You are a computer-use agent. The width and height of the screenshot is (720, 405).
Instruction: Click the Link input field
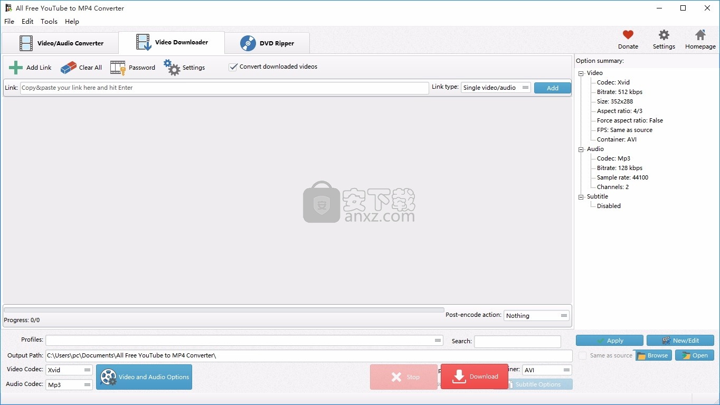[x=224, y=88]
